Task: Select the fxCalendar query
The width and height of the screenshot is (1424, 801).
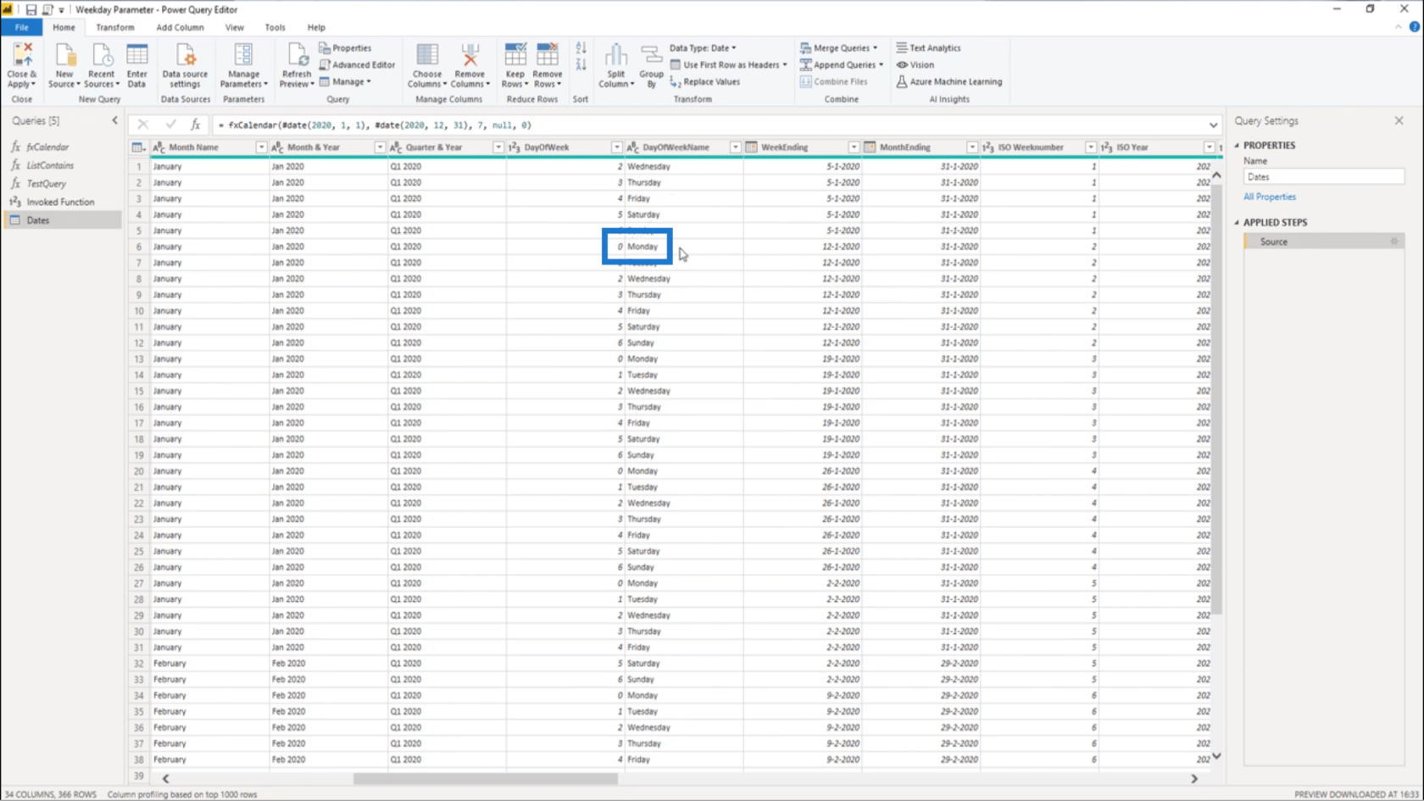Action: click(x=62, y=147)
